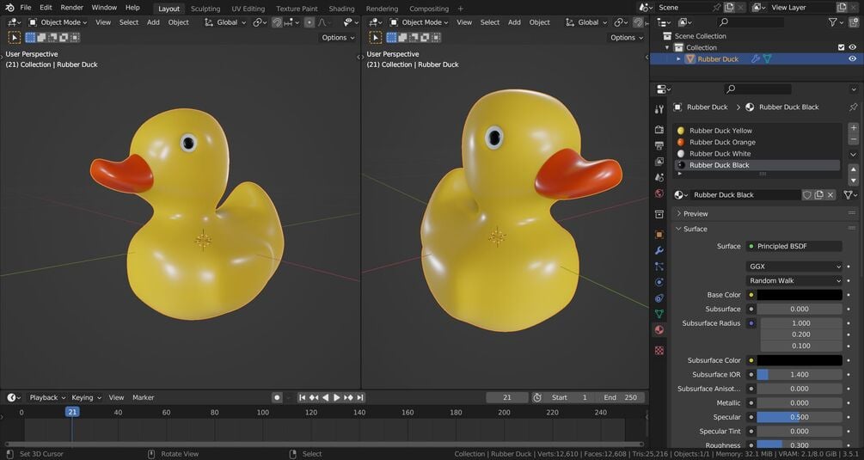Open the Modifier properties wrench icon

659,251
